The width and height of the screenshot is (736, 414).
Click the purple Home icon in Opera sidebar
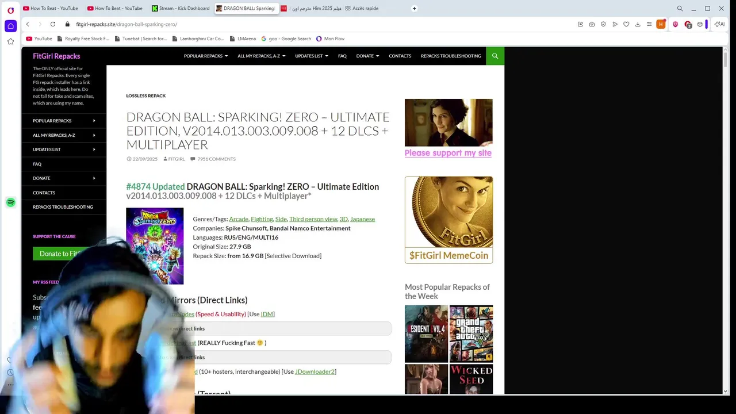[10, 26]
